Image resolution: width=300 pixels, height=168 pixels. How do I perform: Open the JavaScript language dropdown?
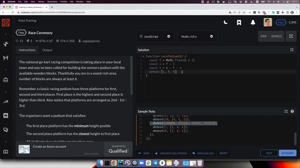[155, 36]
